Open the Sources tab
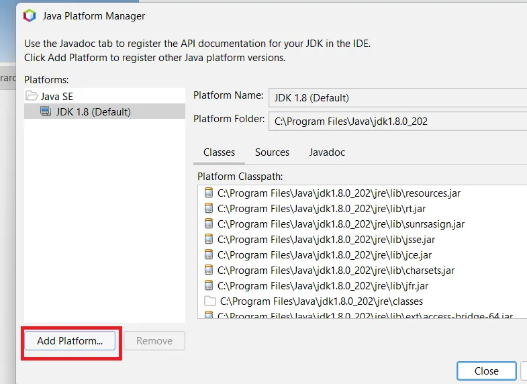 point(273,152)
